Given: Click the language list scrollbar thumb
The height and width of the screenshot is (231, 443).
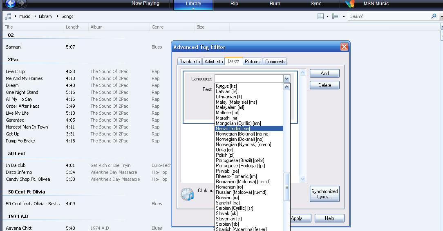Looking at the screenshot, I should (287, 187).
